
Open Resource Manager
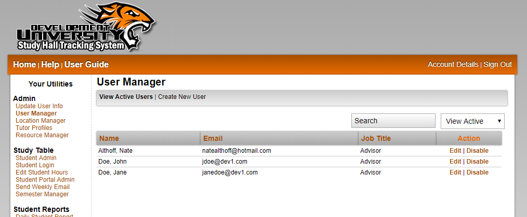42,135
